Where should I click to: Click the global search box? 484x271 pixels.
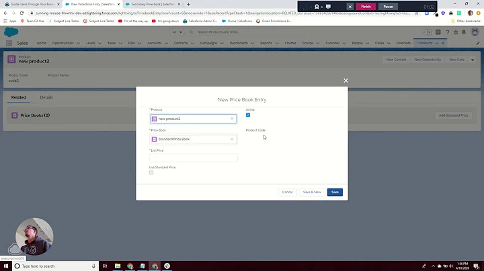(245, 32)
